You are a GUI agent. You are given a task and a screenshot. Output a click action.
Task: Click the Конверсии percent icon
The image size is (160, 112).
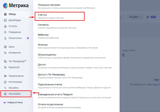[x=5, y=53]
